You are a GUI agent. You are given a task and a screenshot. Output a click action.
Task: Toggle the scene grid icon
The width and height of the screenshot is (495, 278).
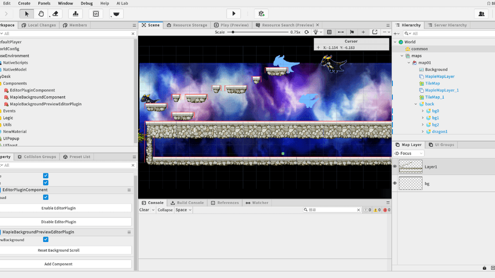click(x=329, y=32)
